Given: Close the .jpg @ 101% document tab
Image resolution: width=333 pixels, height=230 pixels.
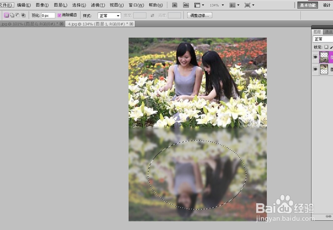Looking at the screenshot, I should point(61,24).
